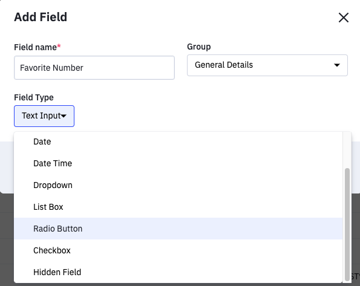Click the Group dropdown caret arrow
The width and height of the screenshot is (360, 286).
click(x=337, y=65)
